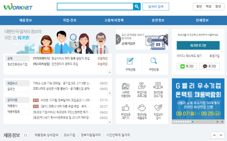Click 취업성공 패키지 thumbs-up icon

click(126, 108)
